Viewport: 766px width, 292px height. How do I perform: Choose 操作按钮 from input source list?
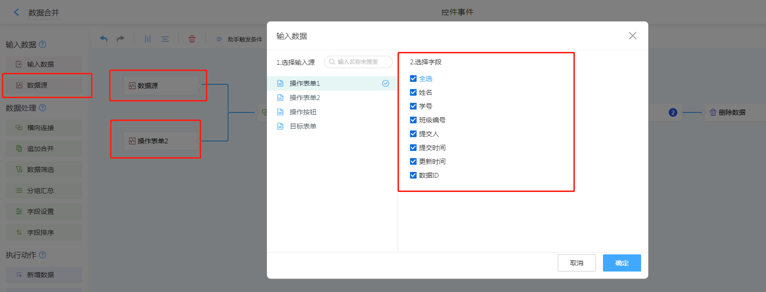[303, 112]
